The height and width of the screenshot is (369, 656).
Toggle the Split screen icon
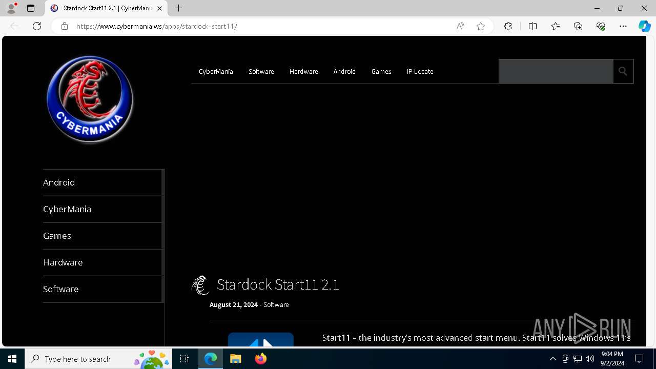click(532, 26)
